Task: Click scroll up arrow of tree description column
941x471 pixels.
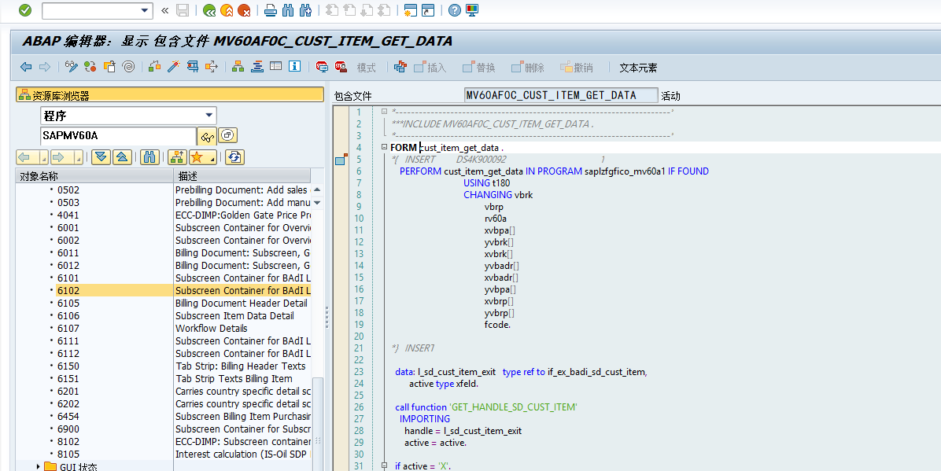Action: [317, 190]
